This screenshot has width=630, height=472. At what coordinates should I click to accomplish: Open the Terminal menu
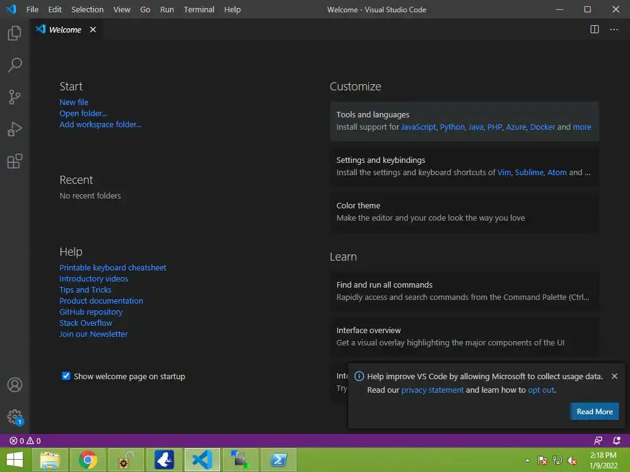[199, 9]
